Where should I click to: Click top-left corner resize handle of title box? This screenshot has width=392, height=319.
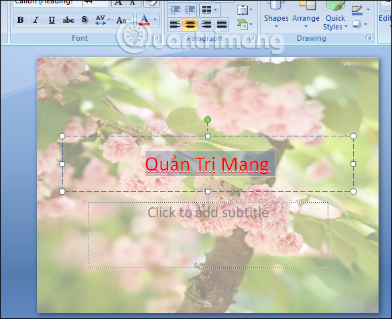pos(62,136)
